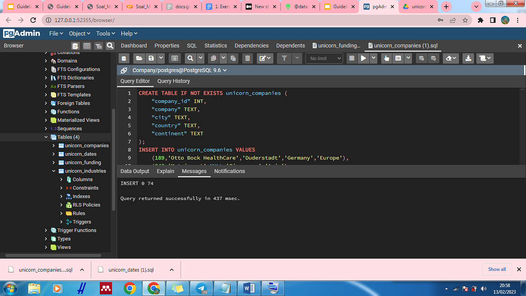Click the Open File folder icon

[x=139, y=59]
